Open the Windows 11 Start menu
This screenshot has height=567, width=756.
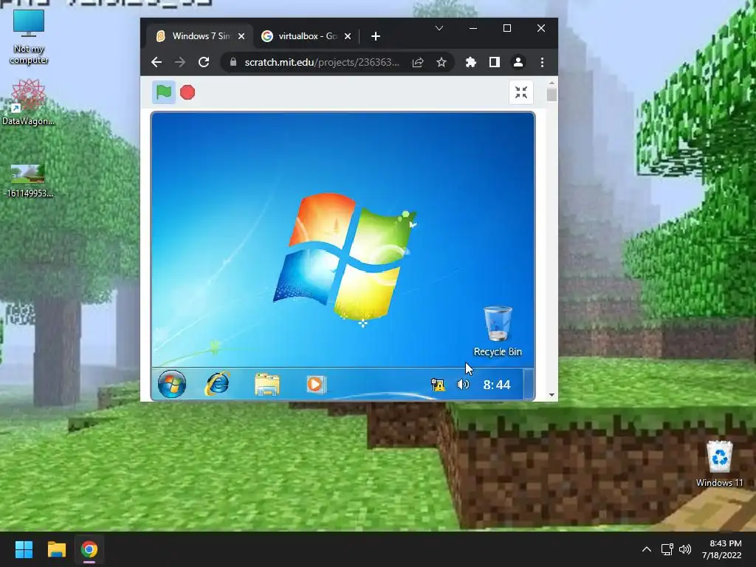(24, 549)
